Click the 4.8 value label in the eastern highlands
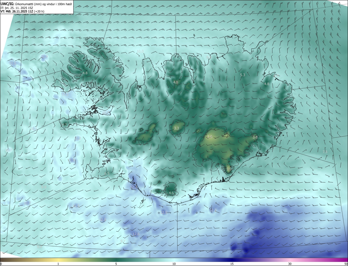Viewport: 348px width, 266px height. [x=267, y=84]
